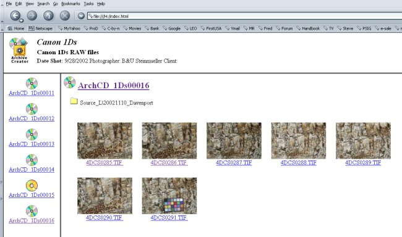Viewport: 402px width, 237px height.
Task: Open the Bookmarks menu
Action: 71,4
